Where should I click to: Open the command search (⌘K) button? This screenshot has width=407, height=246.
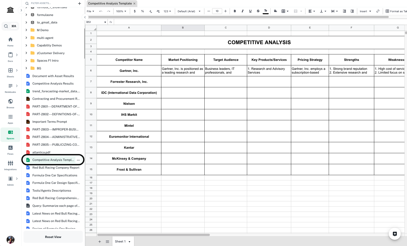click(11, 26)
